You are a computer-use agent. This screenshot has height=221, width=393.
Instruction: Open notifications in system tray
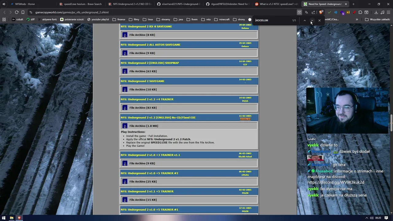(x=386, y=218)
